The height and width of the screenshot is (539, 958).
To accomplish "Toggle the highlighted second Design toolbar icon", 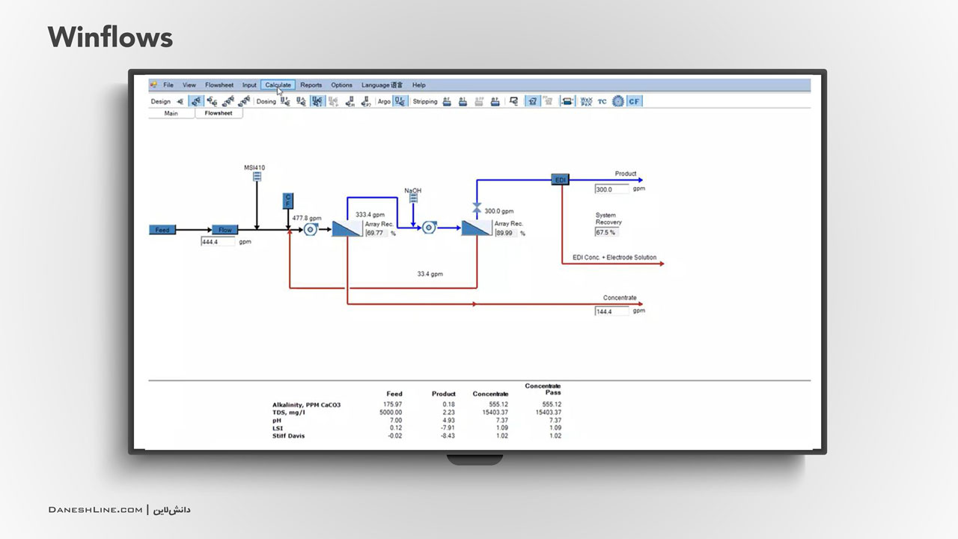I will [196, 101].
